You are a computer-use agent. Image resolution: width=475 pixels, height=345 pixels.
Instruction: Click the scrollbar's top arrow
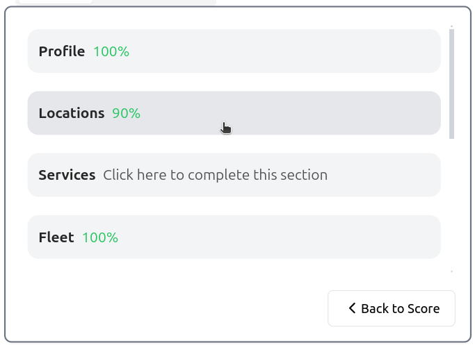(451, 26)
